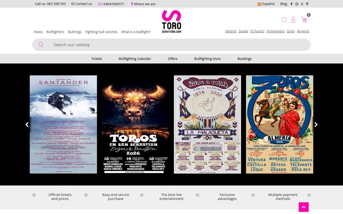Select the El Puerto city link
This screenshot has width=343, height=214.
257,31
